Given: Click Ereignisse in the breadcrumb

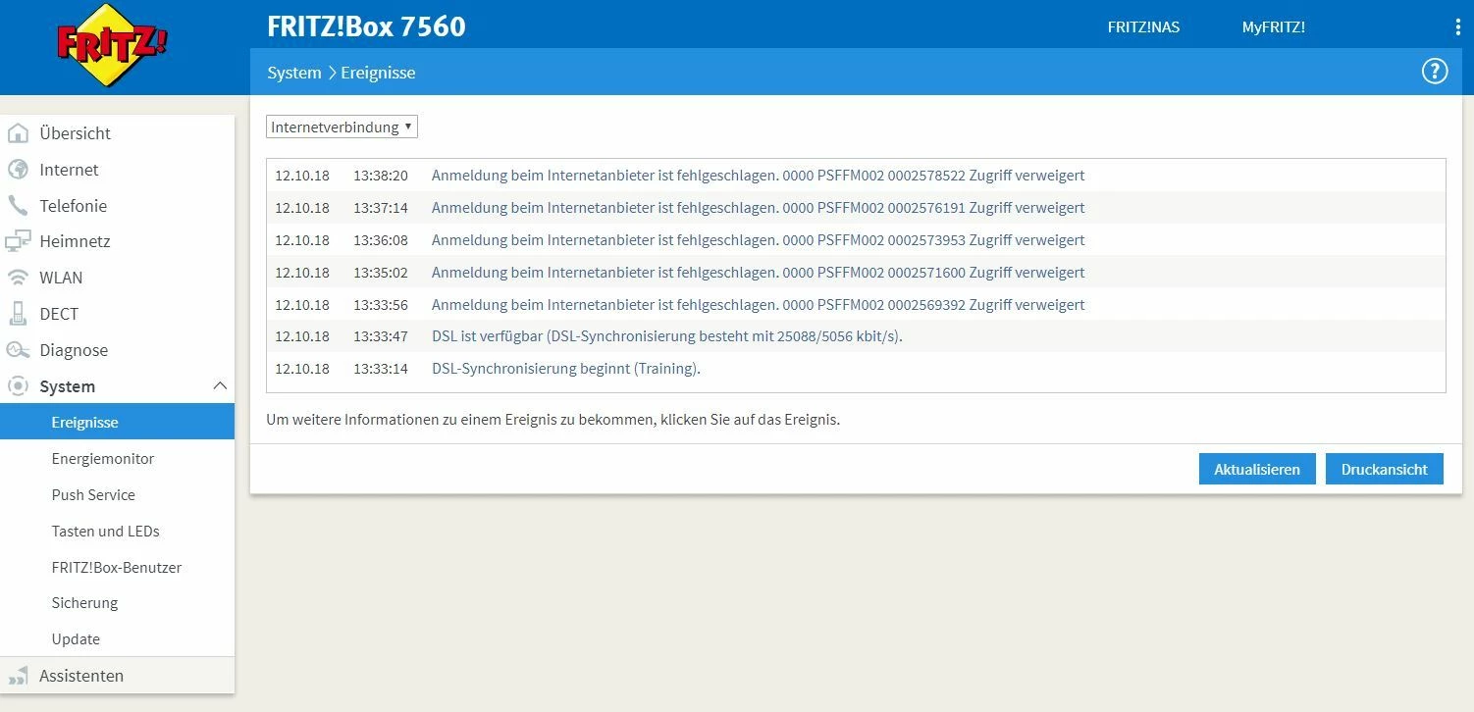Looking at the screenshot, I should (379, 73).
